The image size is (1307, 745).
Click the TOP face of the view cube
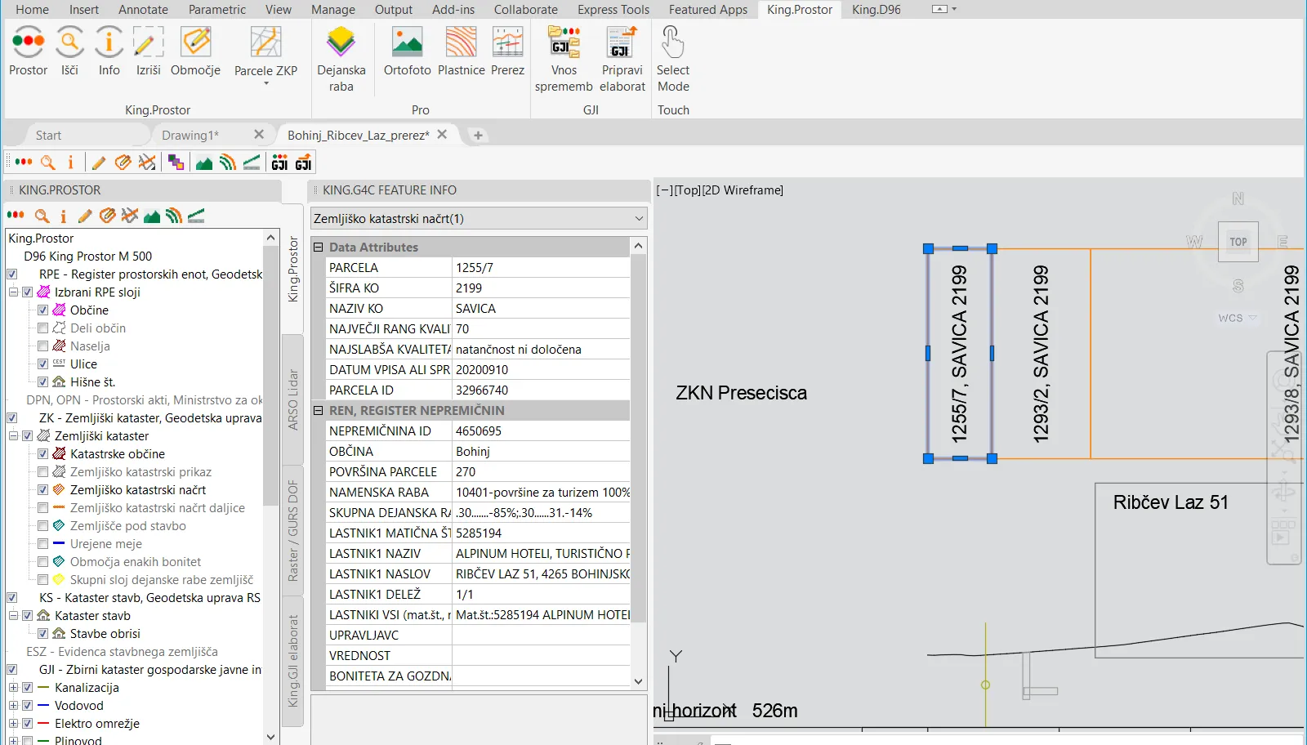click(1238, 242)
